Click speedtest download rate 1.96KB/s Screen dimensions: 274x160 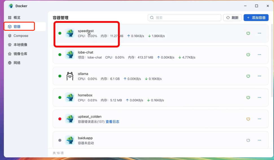158,36
